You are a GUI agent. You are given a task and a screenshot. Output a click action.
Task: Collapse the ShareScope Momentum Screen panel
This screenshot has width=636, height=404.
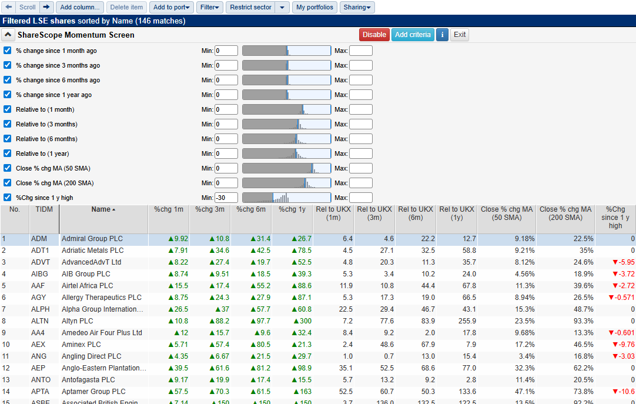pos(8,35)
